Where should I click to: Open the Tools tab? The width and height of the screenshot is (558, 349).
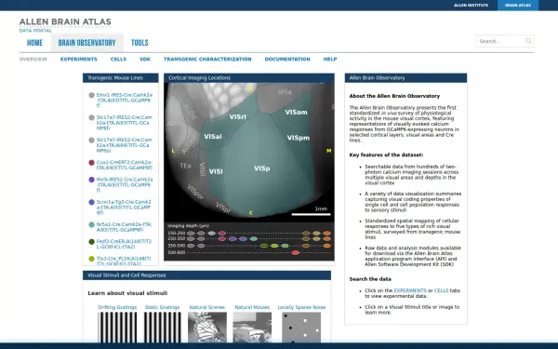click(139, 43)
